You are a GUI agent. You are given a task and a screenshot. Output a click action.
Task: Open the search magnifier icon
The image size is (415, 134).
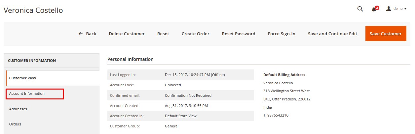pos(360,9)
